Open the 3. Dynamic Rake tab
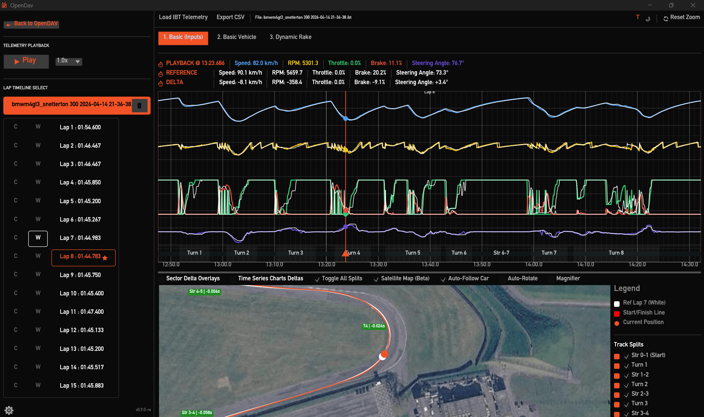 click(290, 37)
